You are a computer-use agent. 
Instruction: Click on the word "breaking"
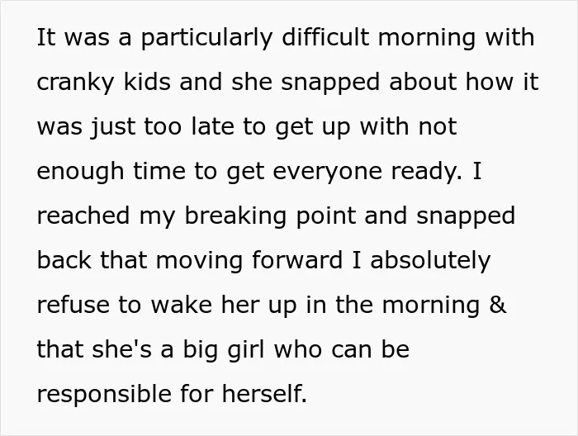pyautogui.click(x=235, y=216)
